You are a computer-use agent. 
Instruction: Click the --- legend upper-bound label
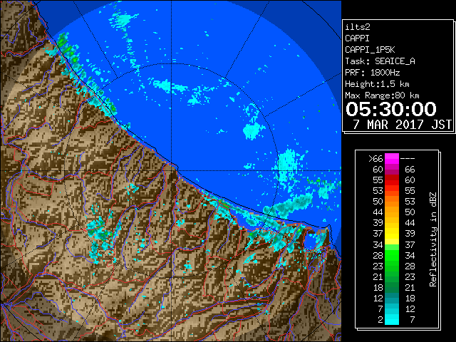point(407,159)
